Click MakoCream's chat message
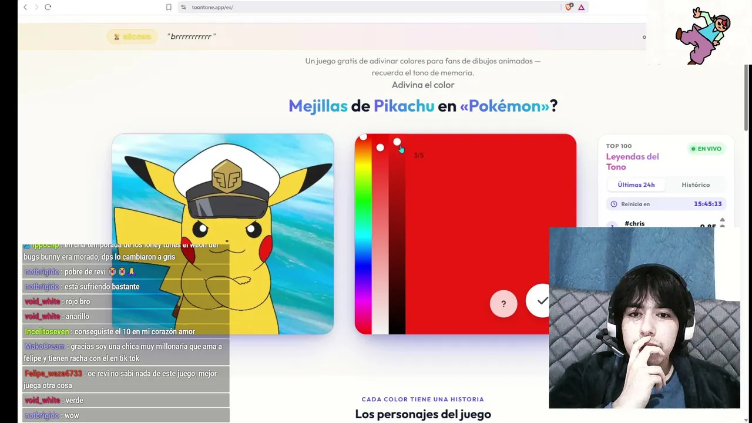This screenshot has width=752, height=423. point(126,352)
